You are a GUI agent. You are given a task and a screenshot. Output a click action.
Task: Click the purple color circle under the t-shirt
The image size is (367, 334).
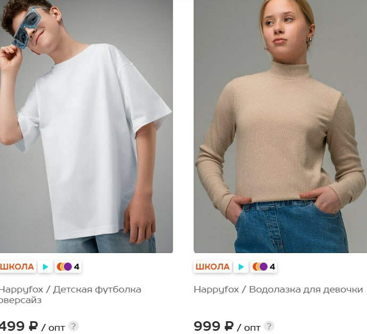pos(68,267)
